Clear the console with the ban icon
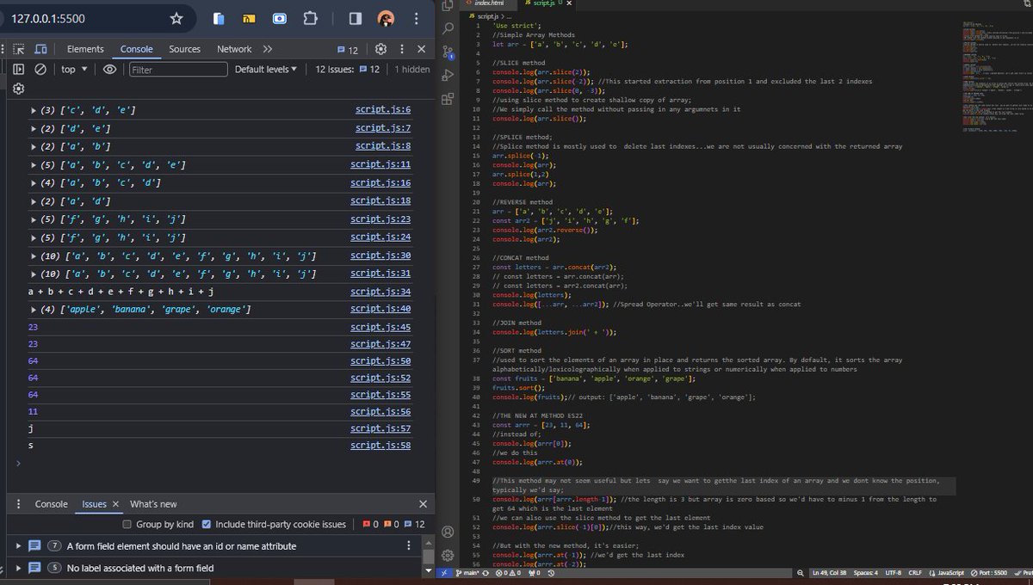 40,69
